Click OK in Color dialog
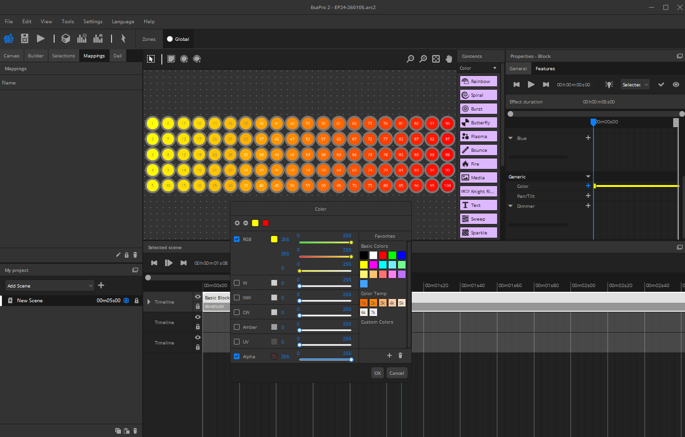This screenshot has height=437, width=685. tap(377, 373)
